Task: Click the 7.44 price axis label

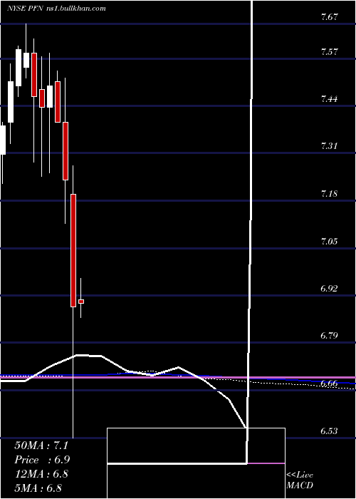Action: point(329,99)
